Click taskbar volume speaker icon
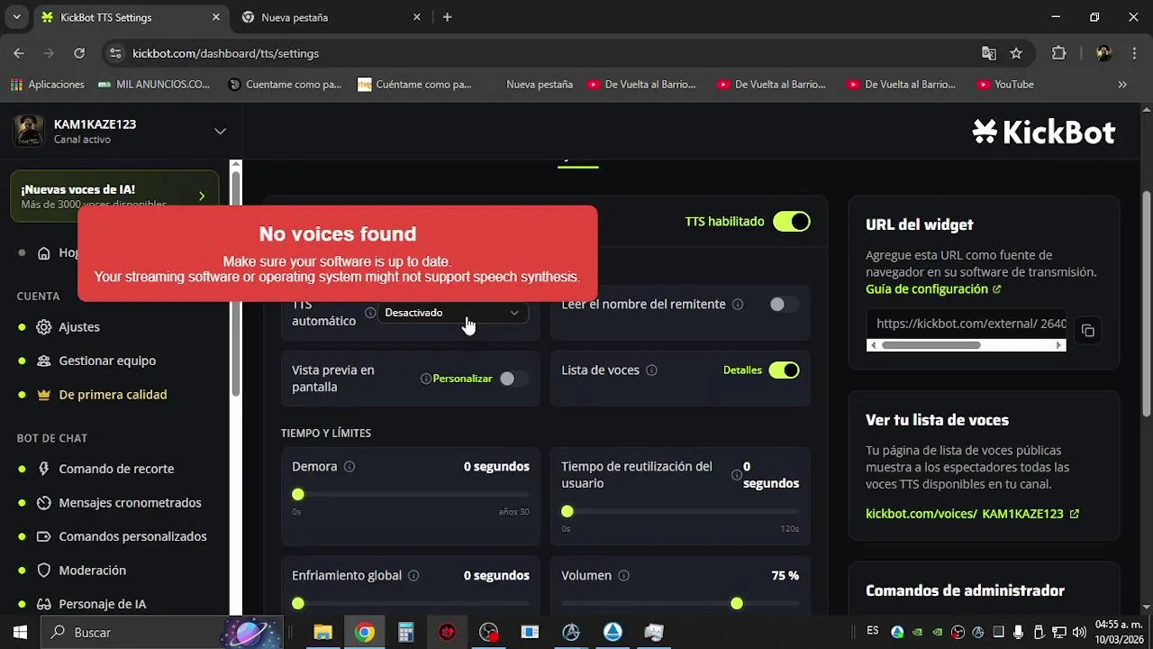This screenshot has width=1153, height=649. (x=1079, y=633)
